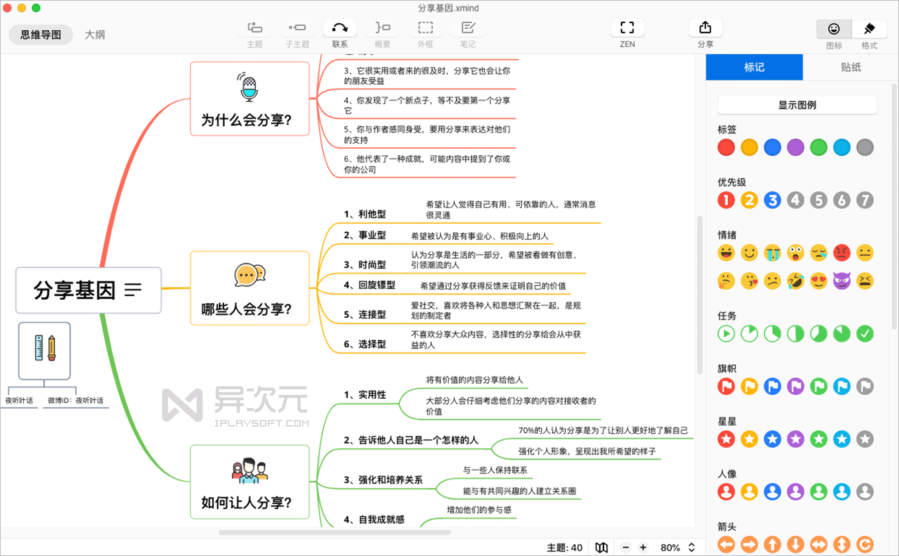Screen dimensions: 899x556
Task: Open the zoom percentage selector next to 80%
Action: point(691,547)
